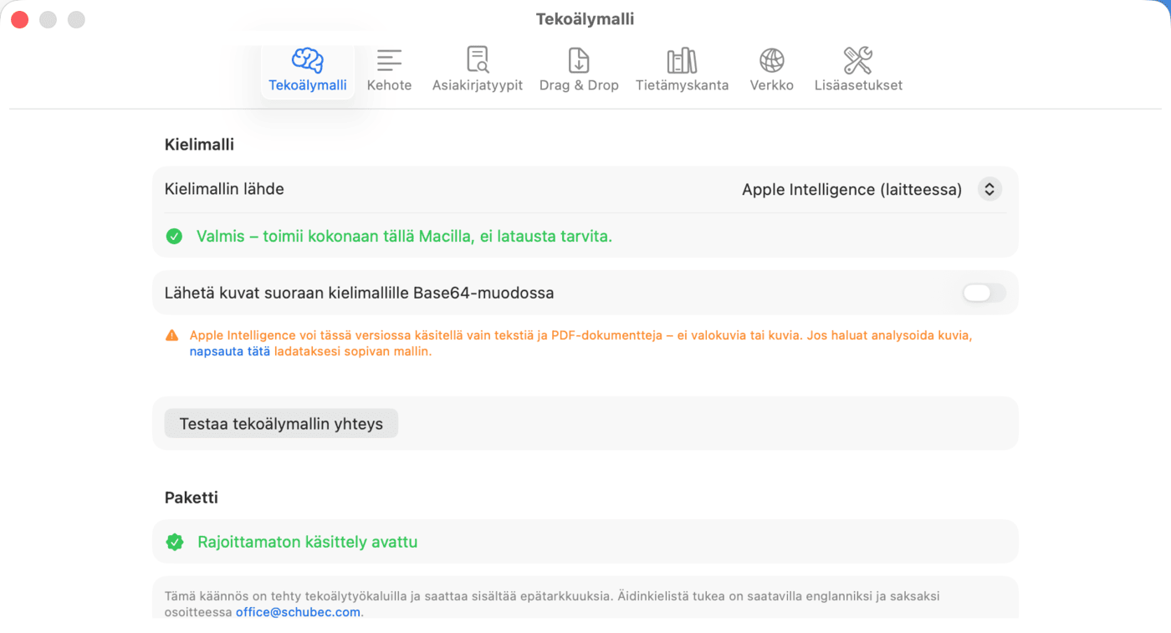Open the Kehote settings tab
Screen dimensions: 1171x633
point(389,70)
